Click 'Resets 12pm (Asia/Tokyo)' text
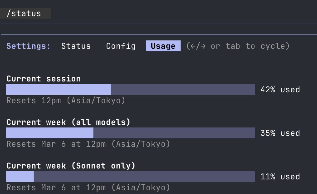 tap(66, 100)
